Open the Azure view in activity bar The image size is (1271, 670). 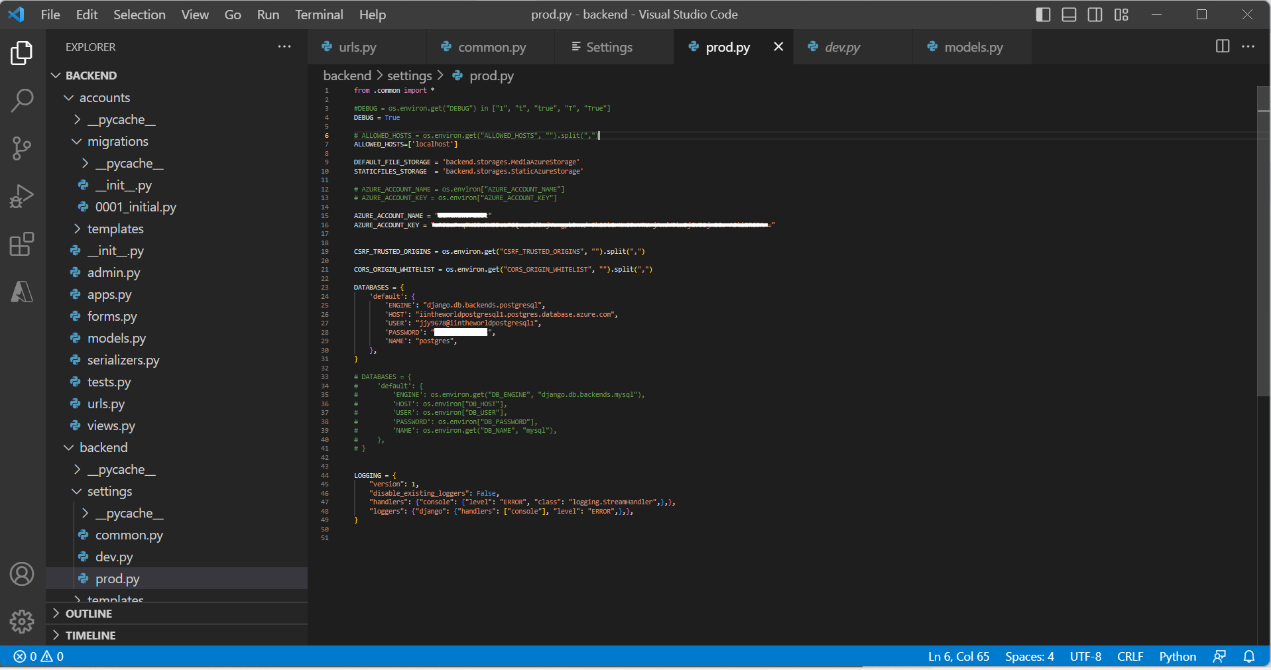tap(22, 292)
